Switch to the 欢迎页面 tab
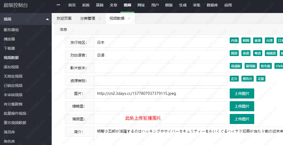 tap(64, 19)
